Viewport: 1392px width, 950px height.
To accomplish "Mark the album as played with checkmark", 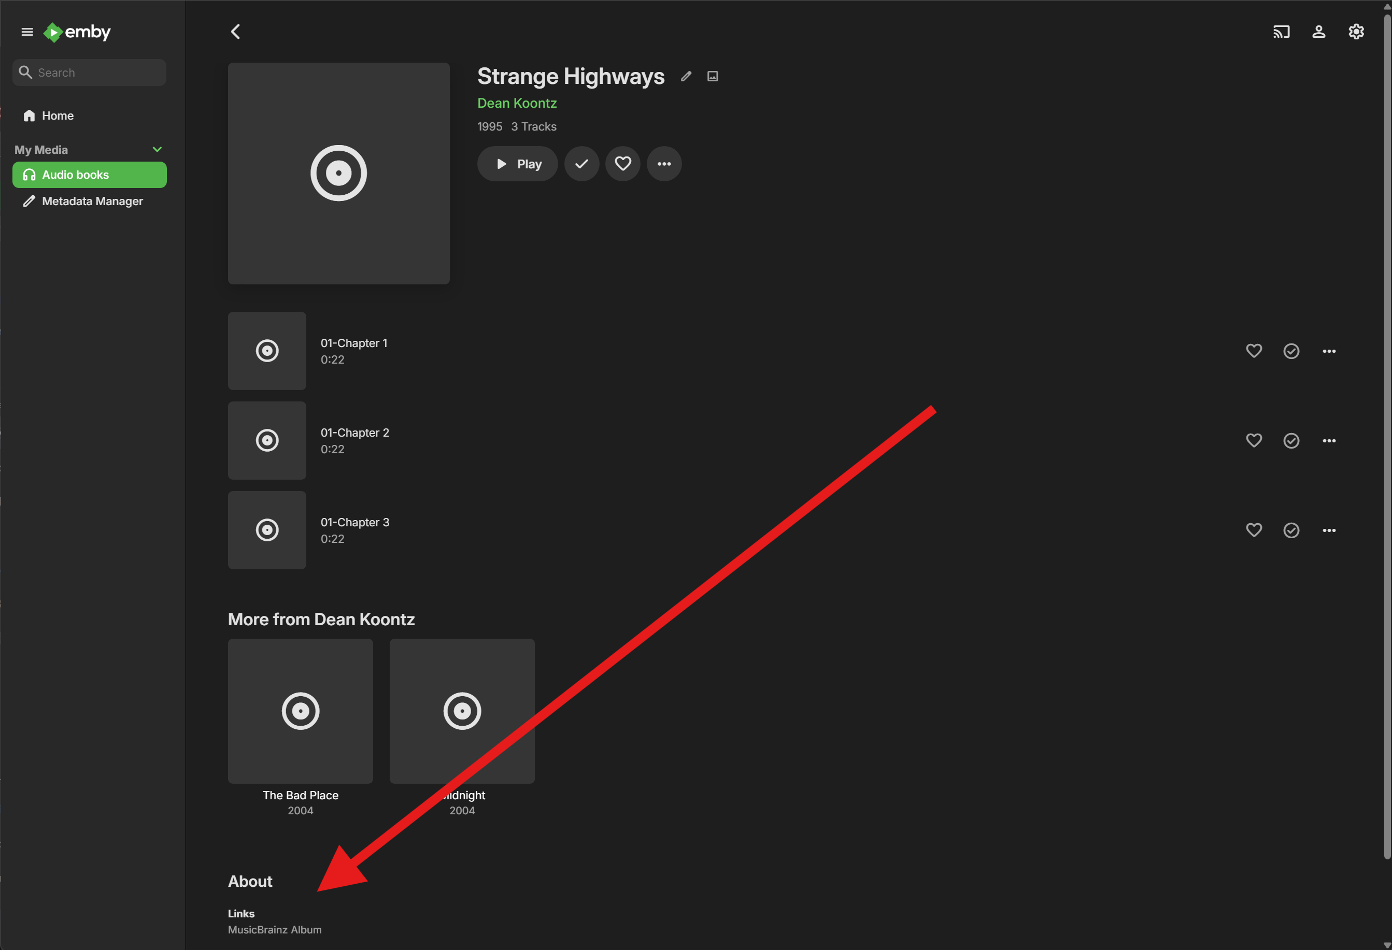I will [581, 164].
